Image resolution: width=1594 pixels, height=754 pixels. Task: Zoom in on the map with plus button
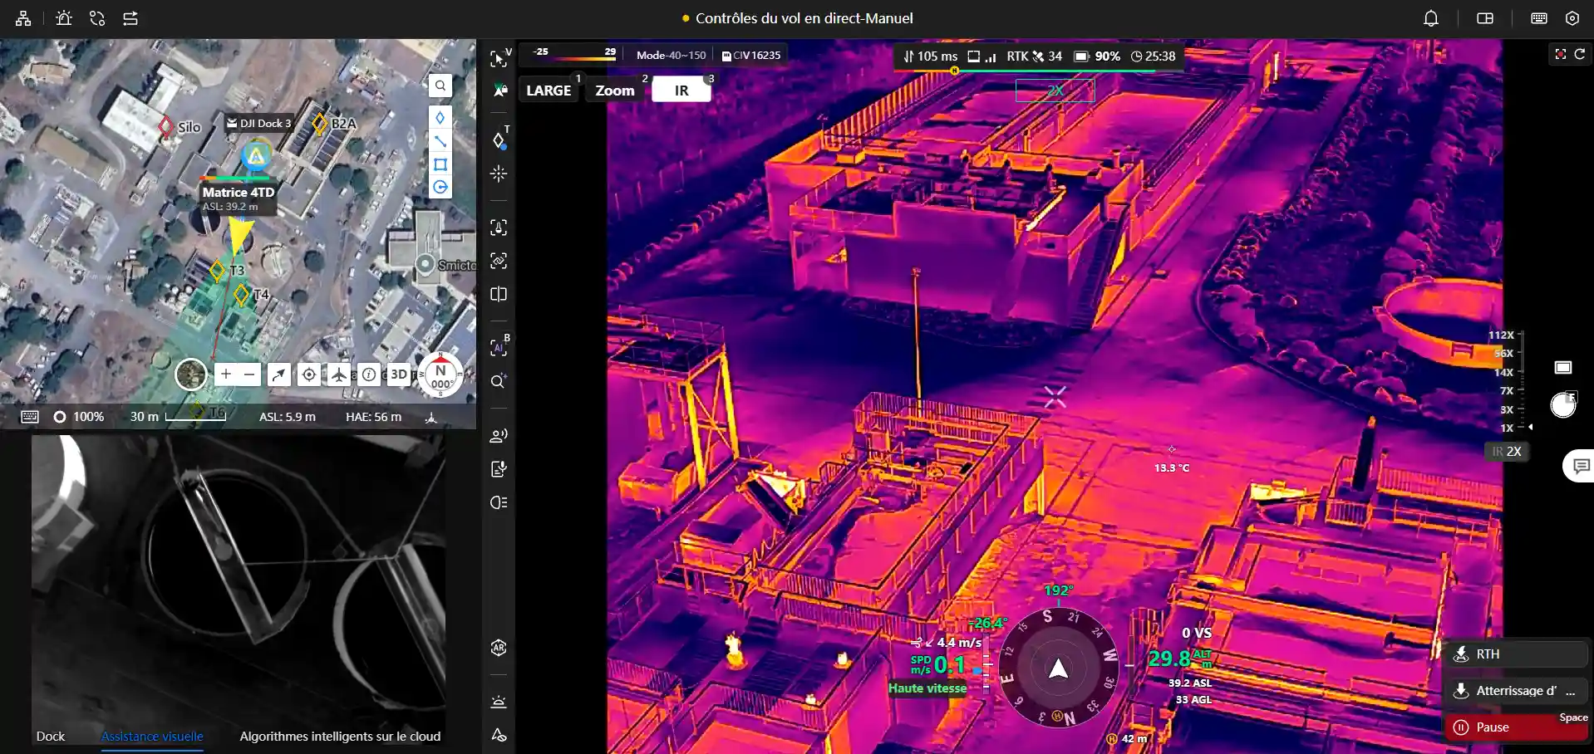click(x=226, y=375)
